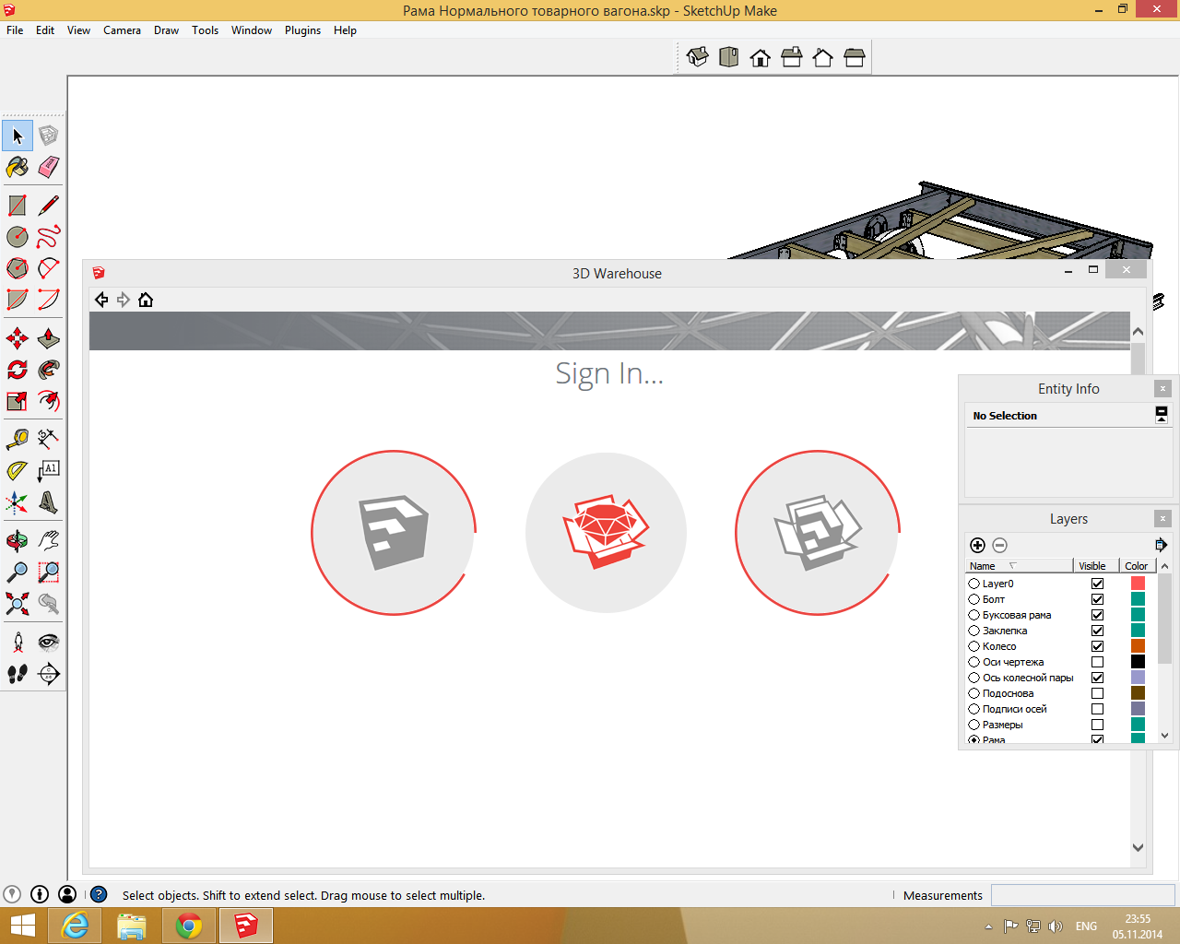This screenshot has width=1180, height=944.
Task: Open the Layers panel details menu arrow
Action: click(1161, 545)
